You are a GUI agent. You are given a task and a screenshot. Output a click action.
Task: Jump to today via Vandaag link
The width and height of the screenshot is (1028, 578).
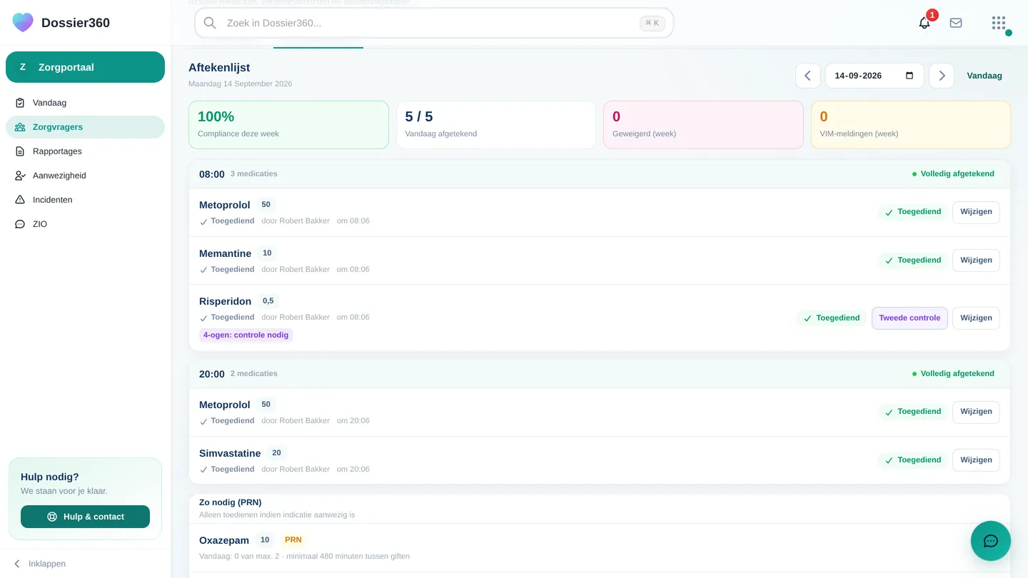click(x=984, y=76)
